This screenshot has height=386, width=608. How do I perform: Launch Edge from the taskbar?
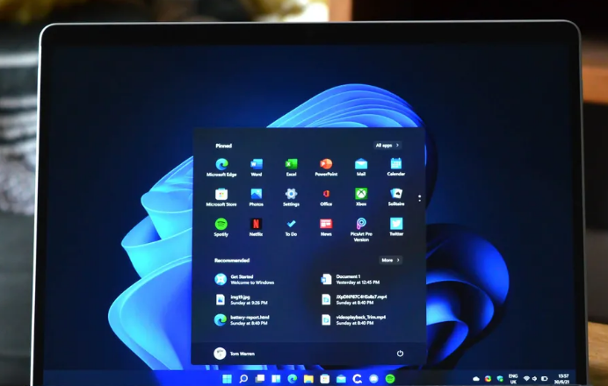tap(293, 378)
